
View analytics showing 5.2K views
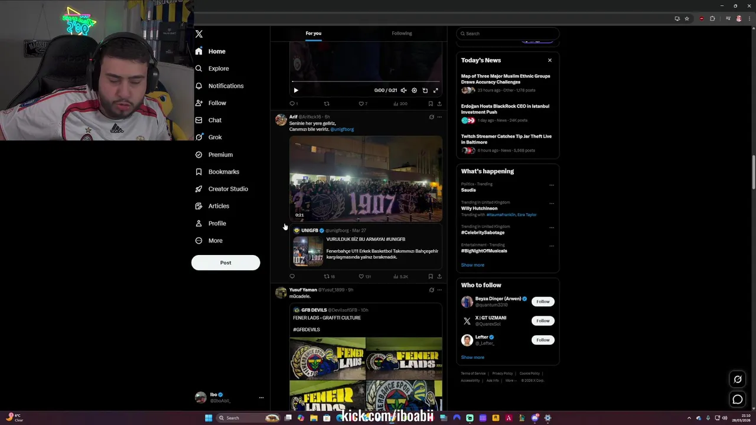click(x=400, y=276)
